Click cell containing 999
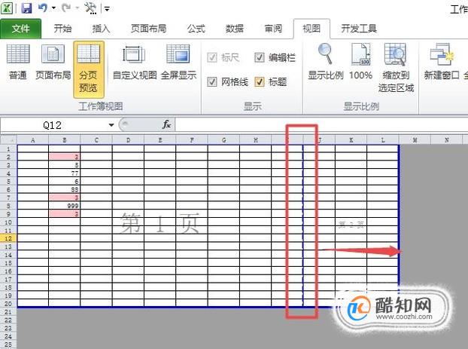 point(65,206)
